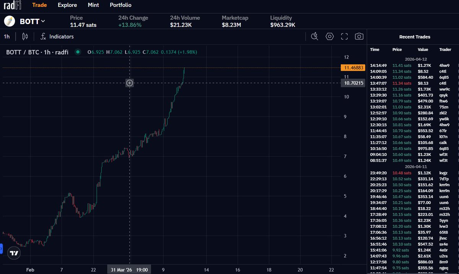Image resolution: width=459 pixels, height=274 pixels.
Task: Click the Time column header
Action: coord(375,50)
